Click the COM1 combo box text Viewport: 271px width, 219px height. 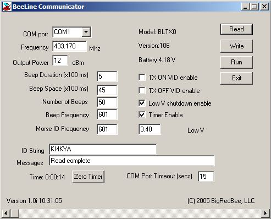[x=62, y=32]
